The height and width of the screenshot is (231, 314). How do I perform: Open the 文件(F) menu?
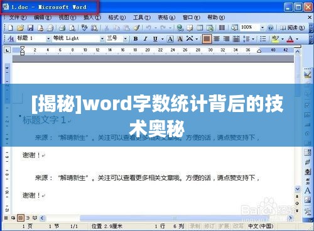(18, 18)
